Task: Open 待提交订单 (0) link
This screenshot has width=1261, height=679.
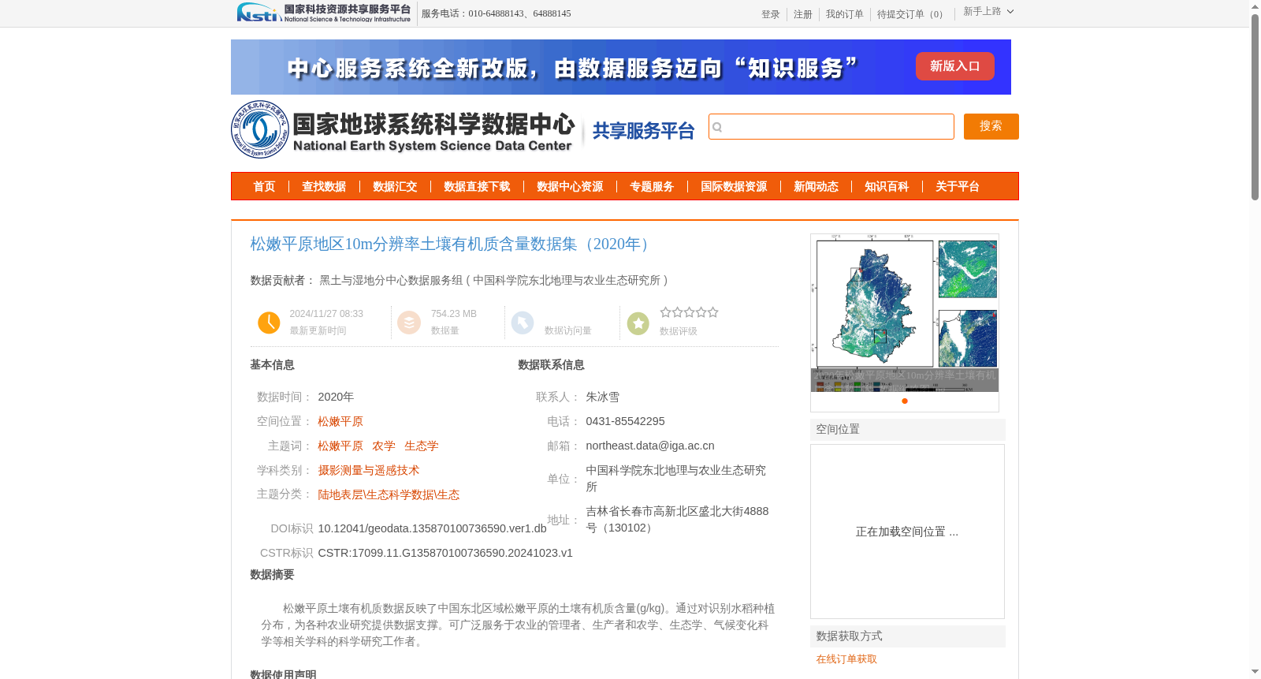Action: (x=912, y=14)
